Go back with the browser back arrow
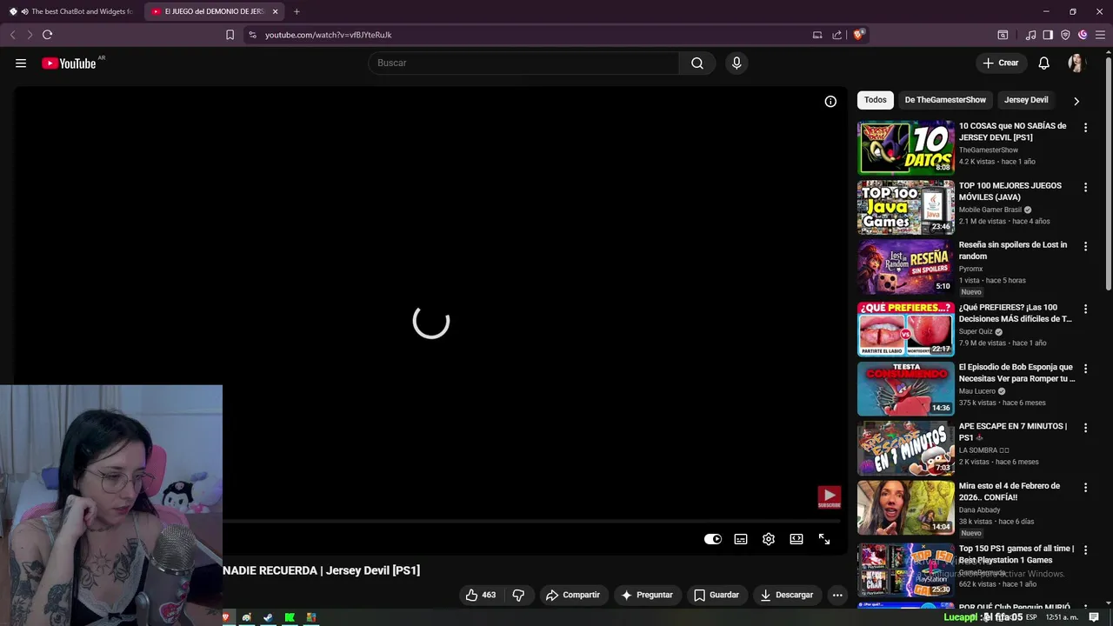Screen dimensions: 1113x626 pos(12,35)
